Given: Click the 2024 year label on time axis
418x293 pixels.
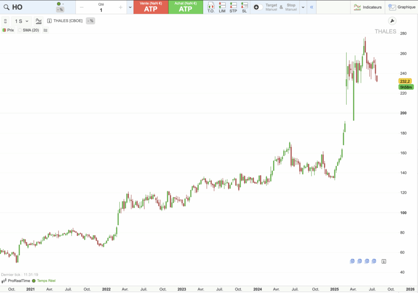Looking at the screenshot, I should (x=258, y=289).
